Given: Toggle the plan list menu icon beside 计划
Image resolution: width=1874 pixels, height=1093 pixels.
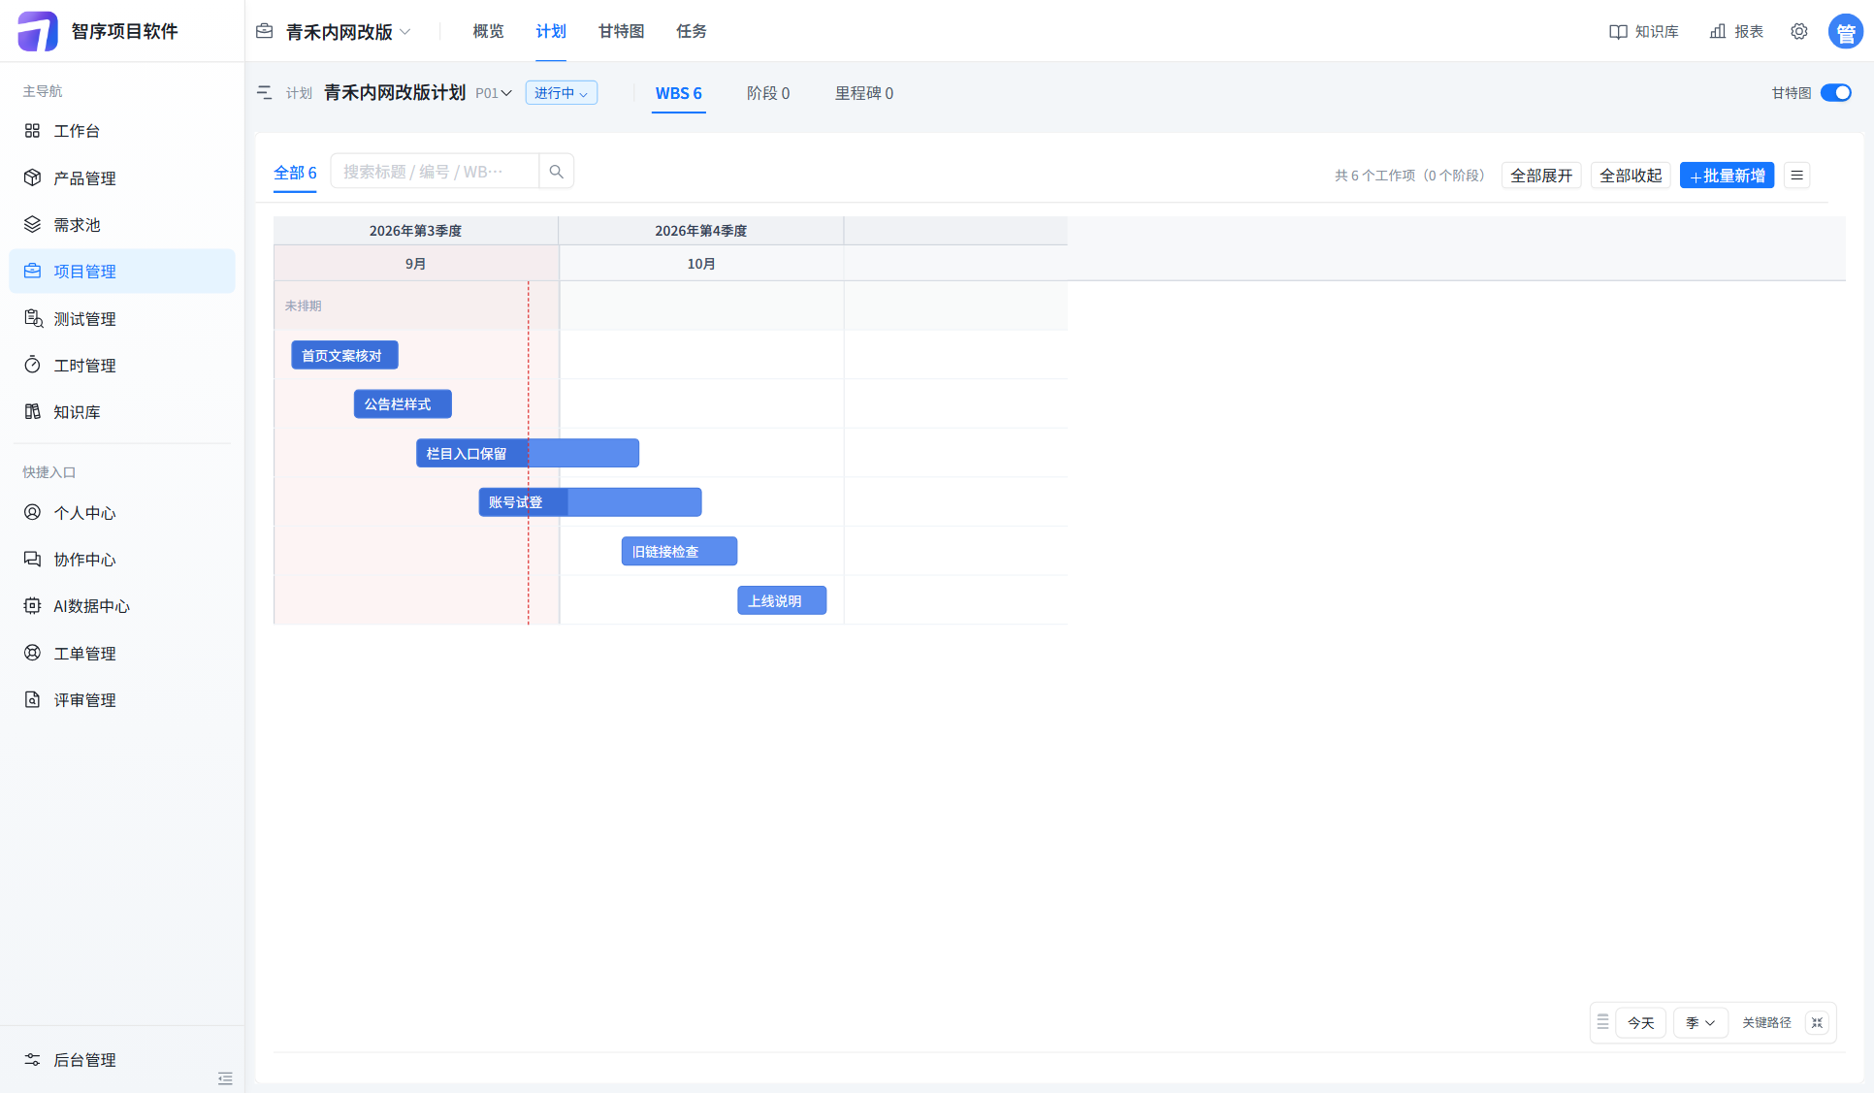Looking at the screenshot, I should [264, 93].
